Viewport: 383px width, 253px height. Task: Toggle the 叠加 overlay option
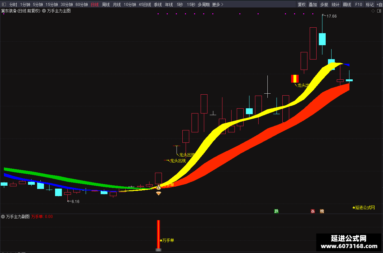click(313, 5)
